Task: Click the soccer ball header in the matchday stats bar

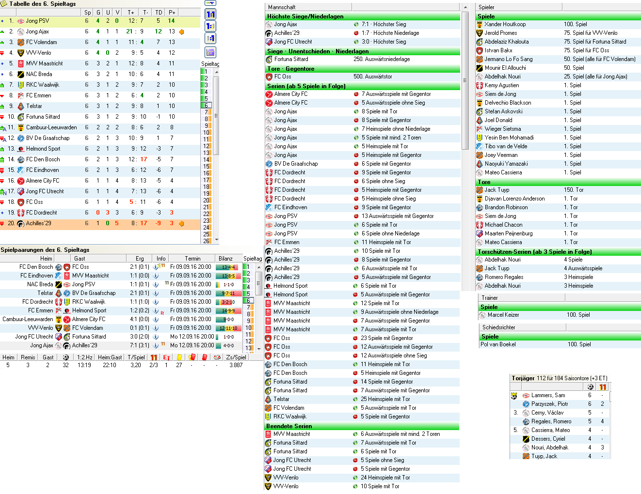Action: click(66, 357)
